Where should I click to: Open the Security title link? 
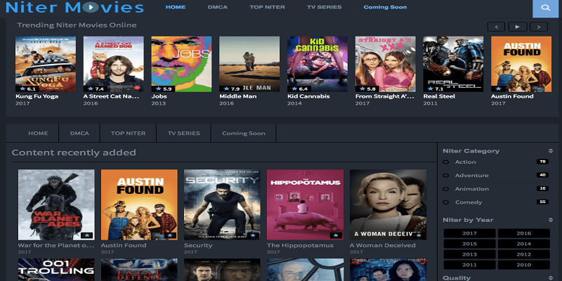click(x=198, y=245)
